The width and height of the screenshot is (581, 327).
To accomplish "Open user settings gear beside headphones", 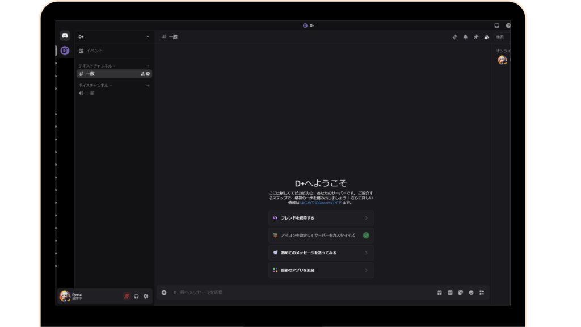I will click(146, 296).
